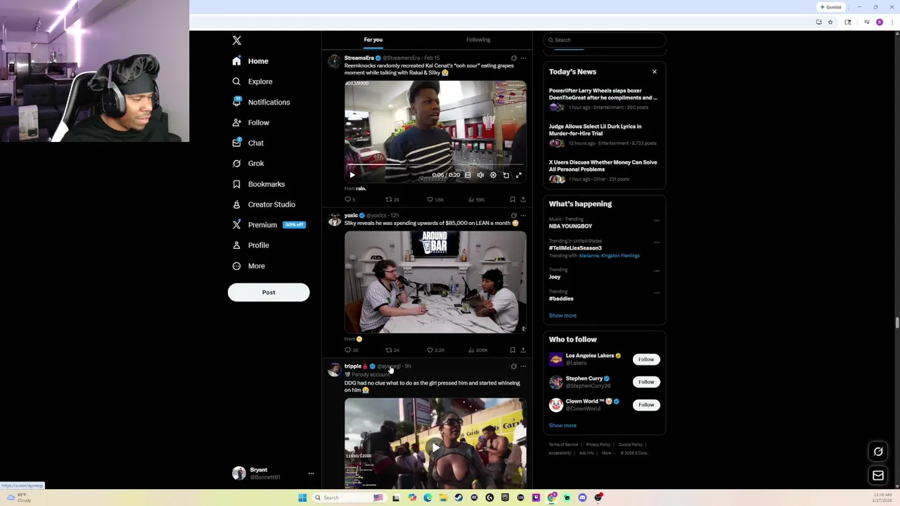Play the StreamsEra video
The height and width of the screenshot is (506, 900).
[352, 175]
